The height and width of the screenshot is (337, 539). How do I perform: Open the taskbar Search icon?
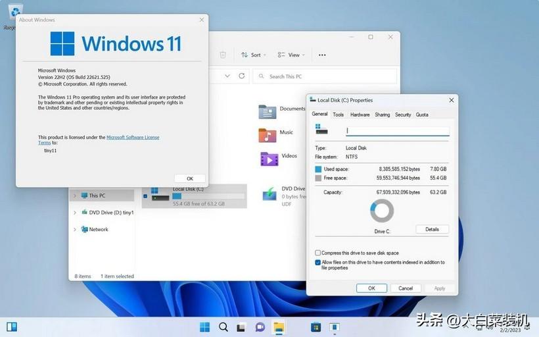coord(223,326)
